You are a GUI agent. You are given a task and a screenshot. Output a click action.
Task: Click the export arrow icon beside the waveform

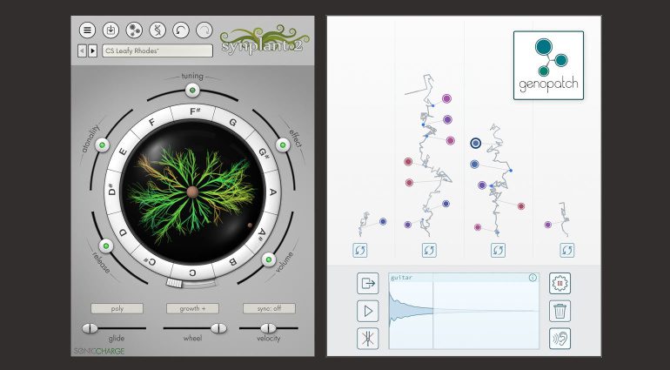[367, 283]
